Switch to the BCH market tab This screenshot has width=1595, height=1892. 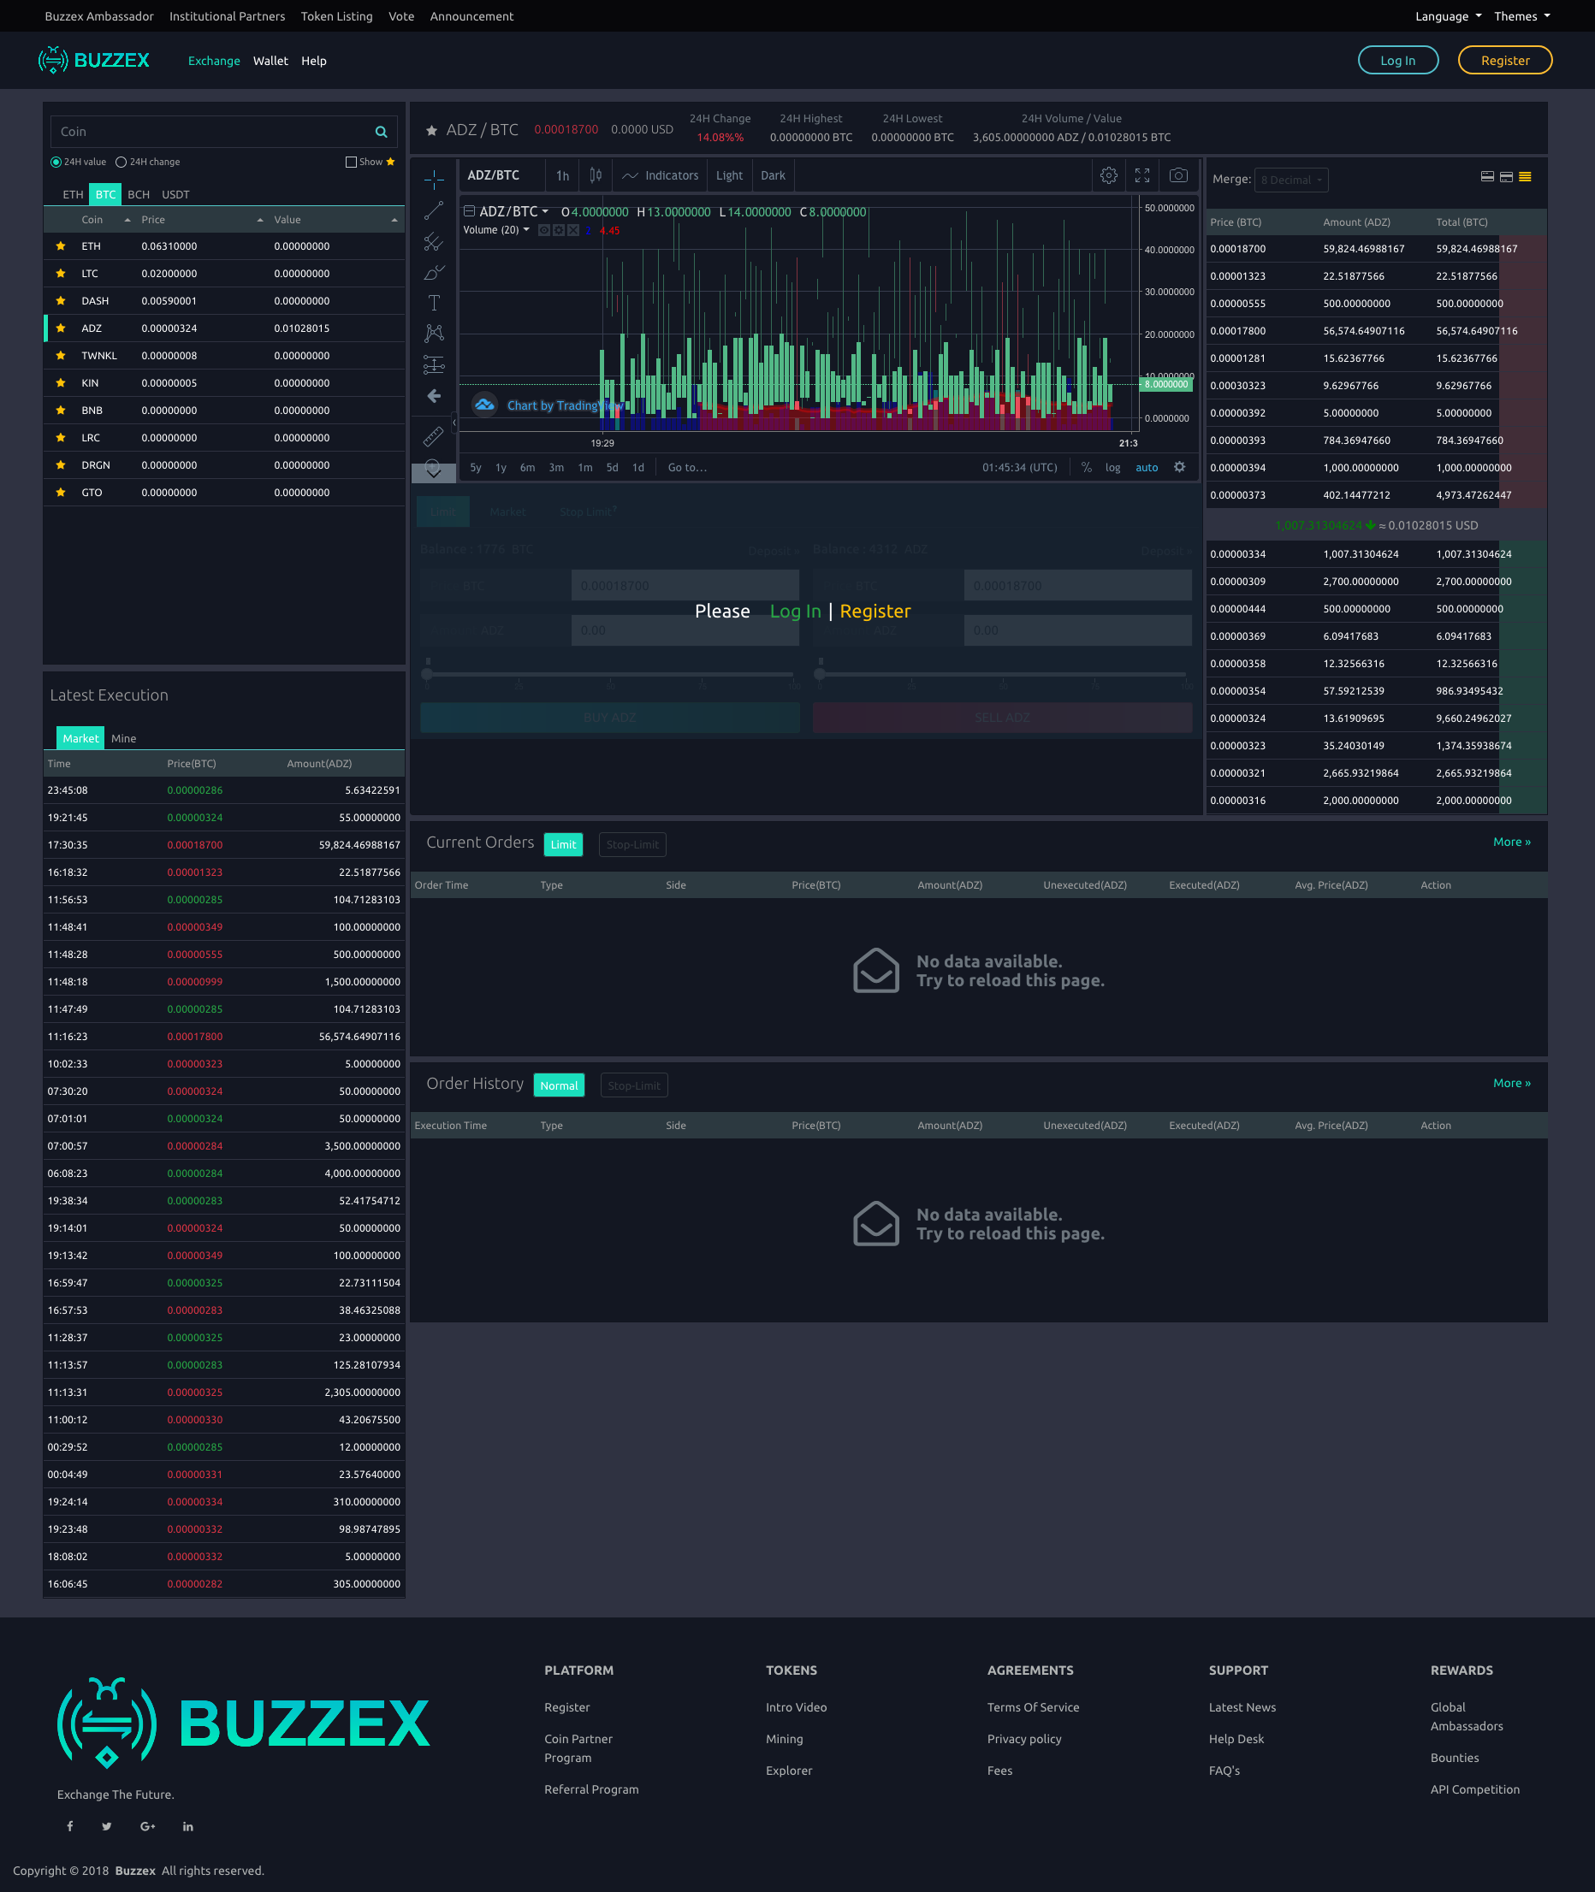(139, 194)
